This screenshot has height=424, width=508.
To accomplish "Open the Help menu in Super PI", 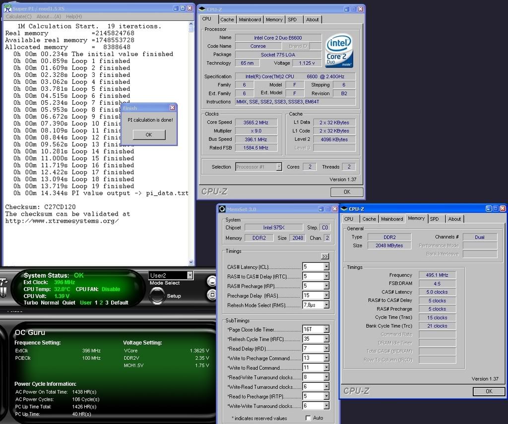I will click(x=74, y=16).
